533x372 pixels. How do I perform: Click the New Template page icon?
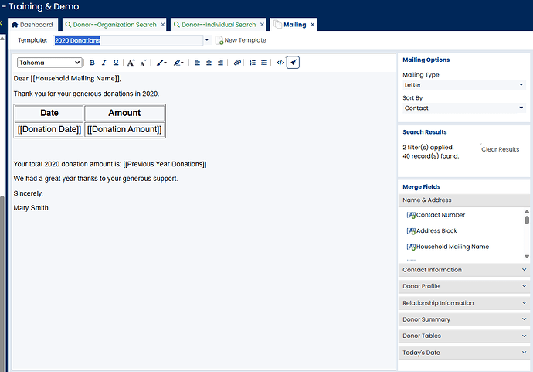click(x=219, y=40)
